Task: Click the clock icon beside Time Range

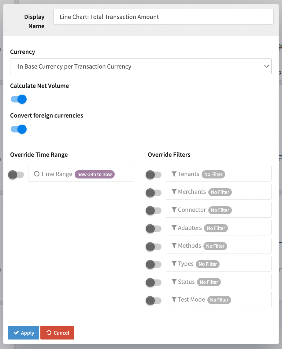Action: tap(37, 174)
